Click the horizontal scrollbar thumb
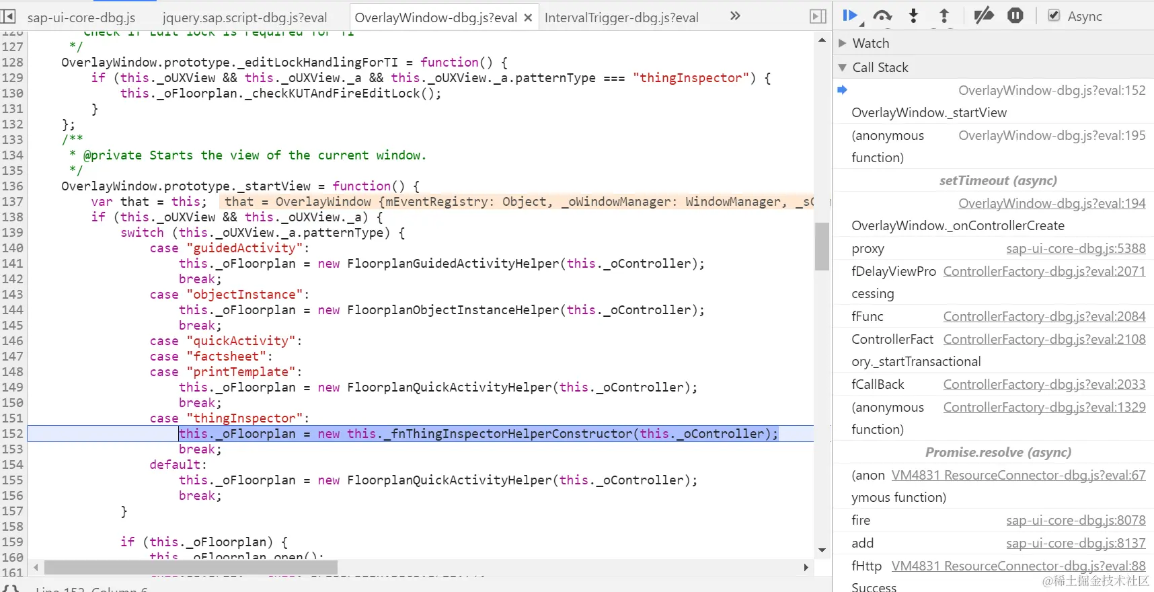The image size is (1154, 592). pos(191,567)
